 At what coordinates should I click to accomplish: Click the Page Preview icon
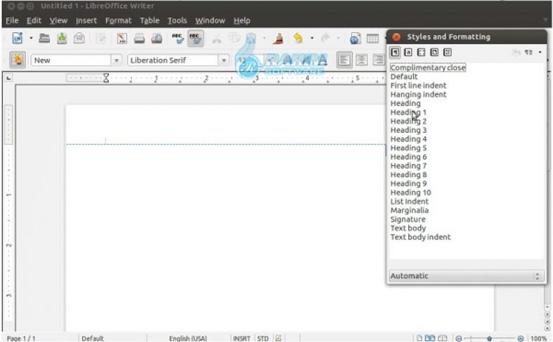click(x=156, y=38)
